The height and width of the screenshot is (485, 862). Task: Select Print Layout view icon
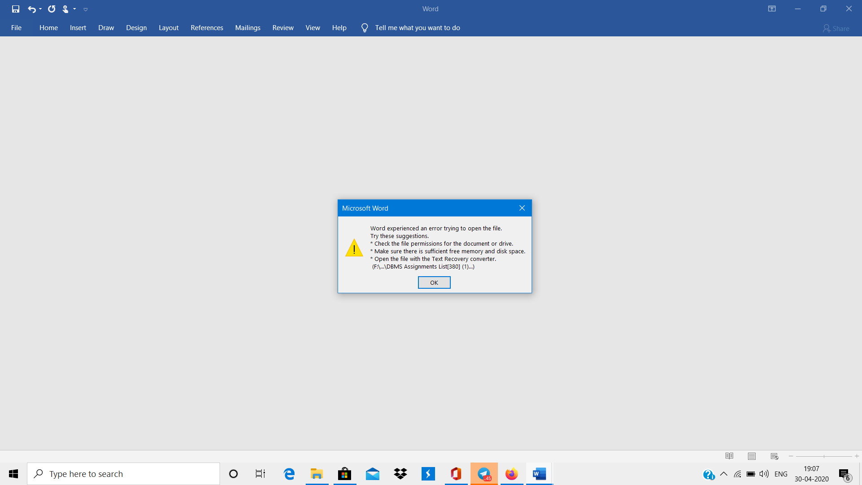[752, 456]
